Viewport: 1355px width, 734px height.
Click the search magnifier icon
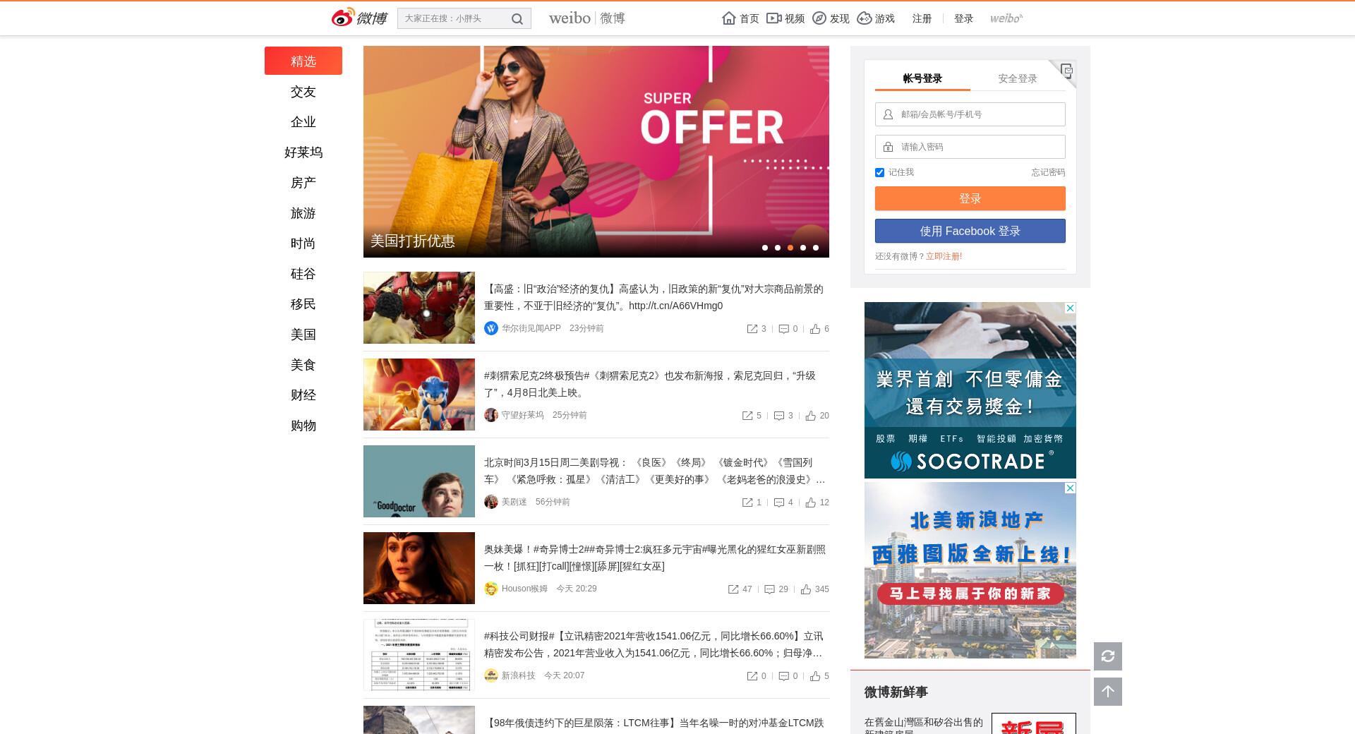[x=517, y=19]
